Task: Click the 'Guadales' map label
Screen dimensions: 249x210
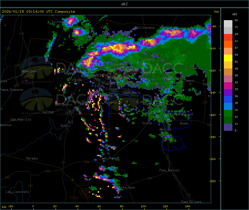Action: pos(148,59)
